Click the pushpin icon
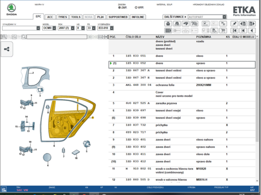 click(x=234, y=24)
